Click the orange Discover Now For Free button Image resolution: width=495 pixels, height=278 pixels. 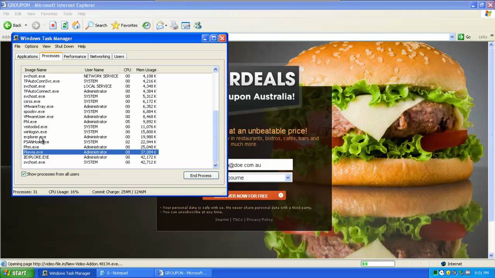(244, 195)
